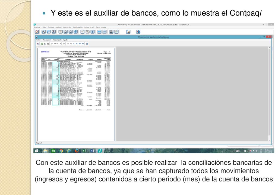Click scrollbar up arrow in report viewer

click(x=269, y=48)
